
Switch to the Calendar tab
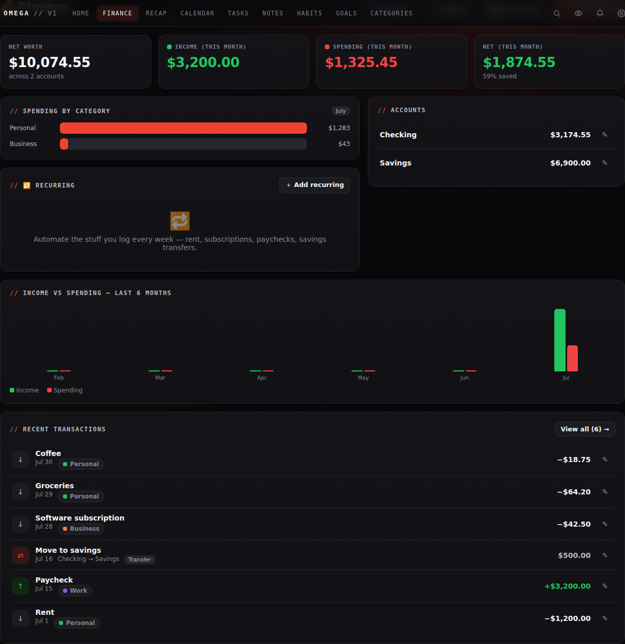(197, 13)
